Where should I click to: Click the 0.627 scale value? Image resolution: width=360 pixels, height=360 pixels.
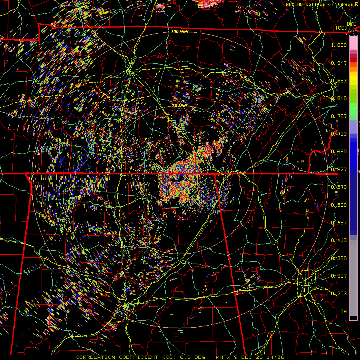(x=339, y=169)
